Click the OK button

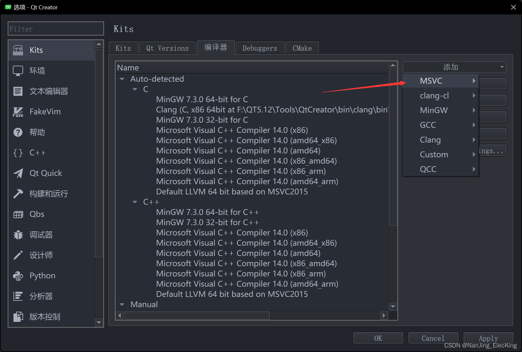coord(378,338)
